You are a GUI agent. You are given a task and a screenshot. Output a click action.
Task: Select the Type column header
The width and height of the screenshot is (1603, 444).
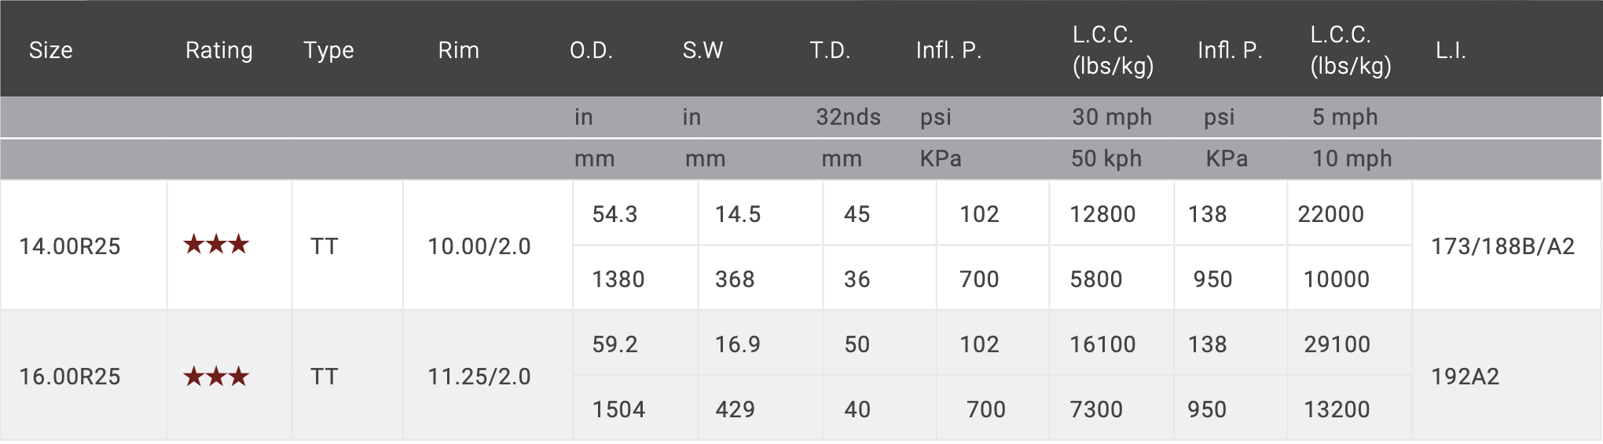point(328,50)
